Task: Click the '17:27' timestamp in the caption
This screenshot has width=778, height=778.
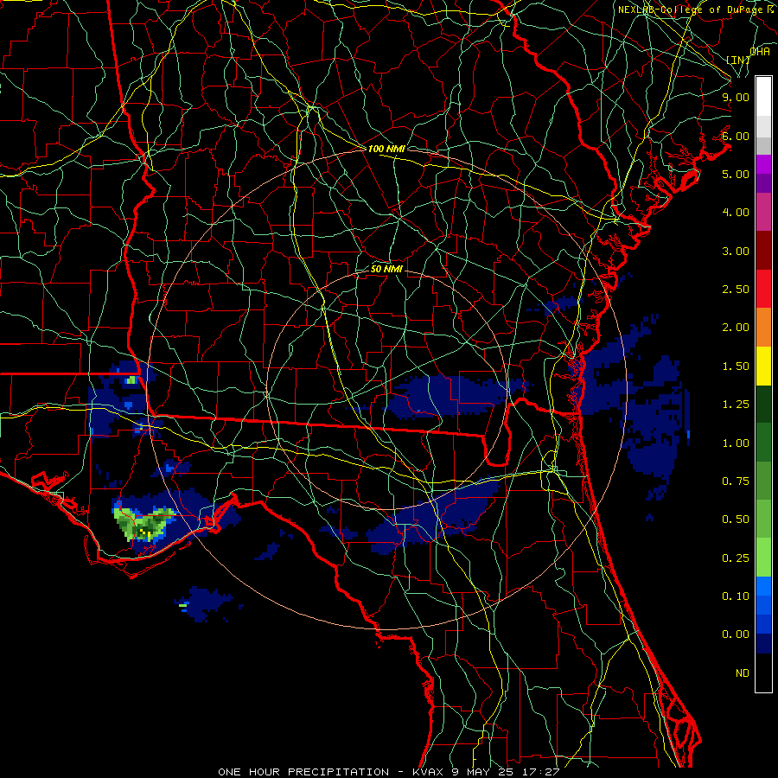Action: tap(541, 772)
